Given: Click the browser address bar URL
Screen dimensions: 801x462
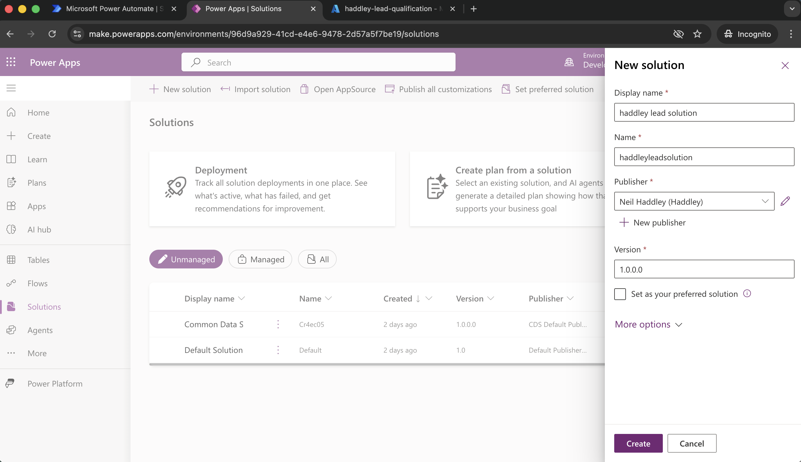Looking at the screenshot, I should coord(263,34).
